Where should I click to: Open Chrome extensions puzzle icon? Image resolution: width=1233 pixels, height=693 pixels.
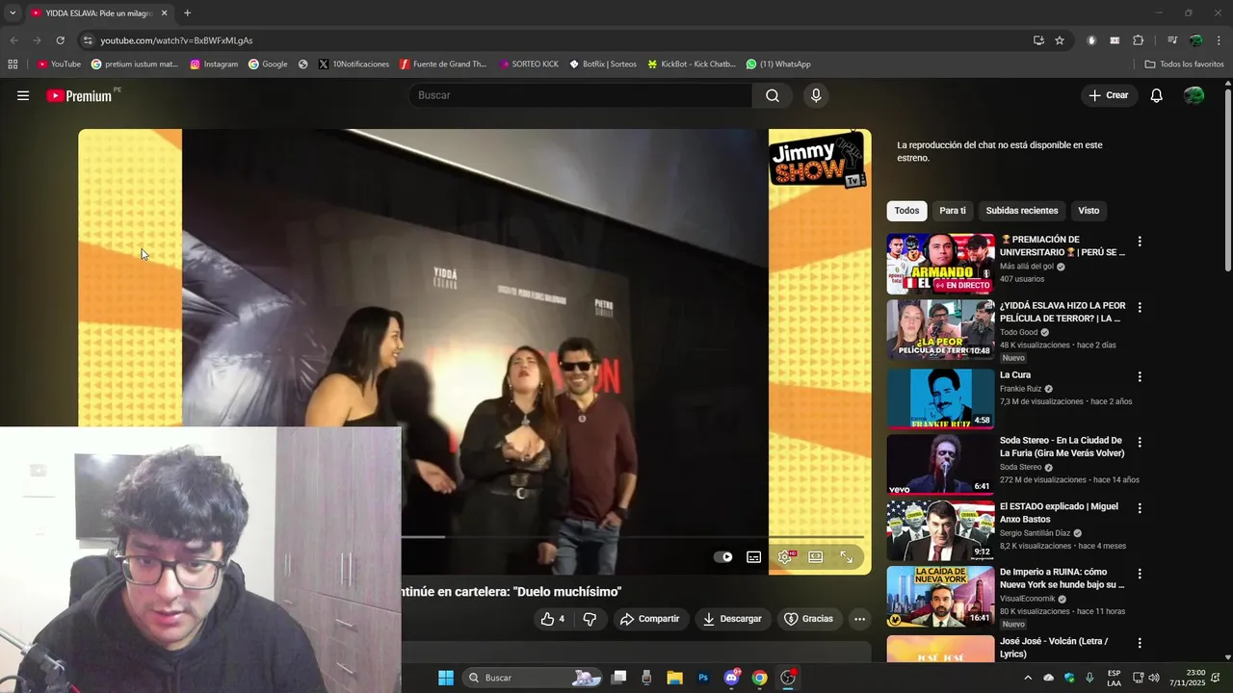click(x=1138, y=40)
